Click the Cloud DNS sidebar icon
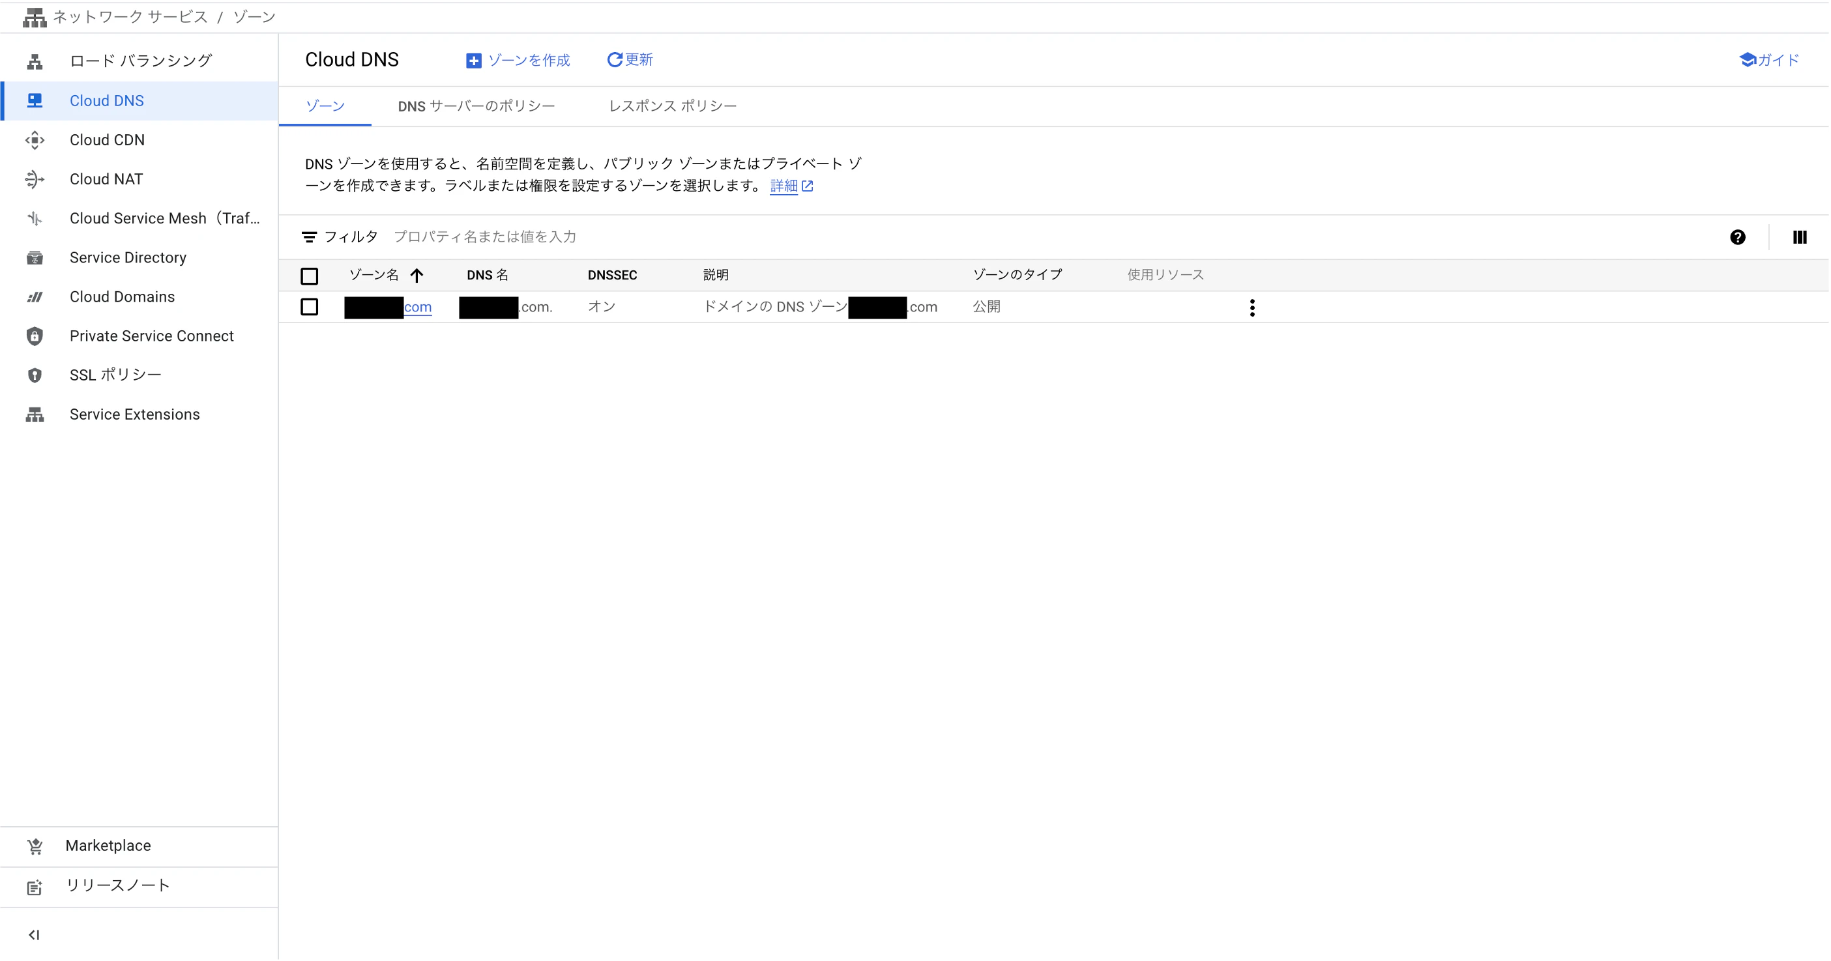This screenshot has height=961, width=1831. [x=35, y=101]
